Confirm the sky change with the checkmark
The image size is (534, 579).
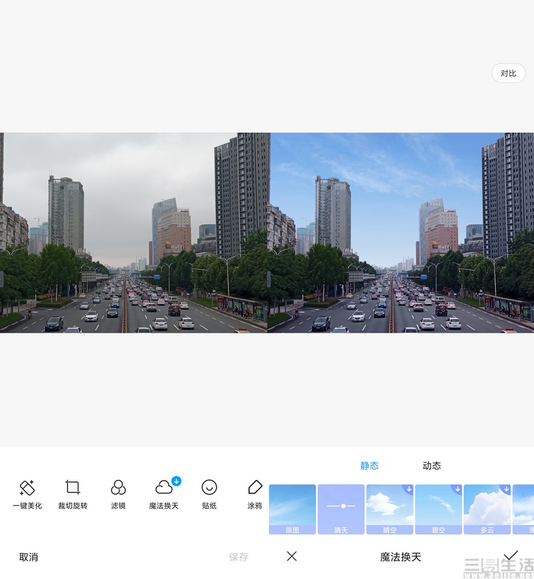pyautogui.click(x=511, y=555)
